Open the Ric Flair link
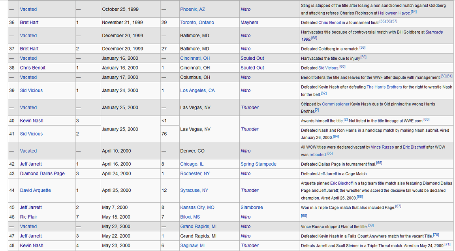 tap(28, 217)
